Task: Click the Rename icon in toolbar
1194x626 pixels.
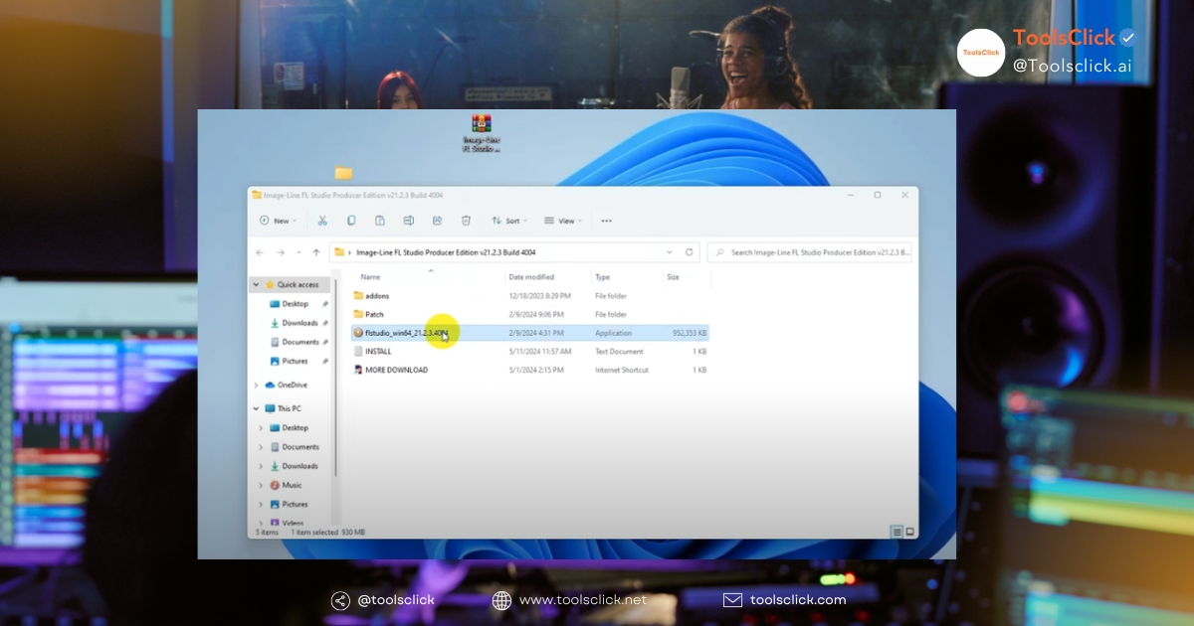Action: (x=409, y=221)
